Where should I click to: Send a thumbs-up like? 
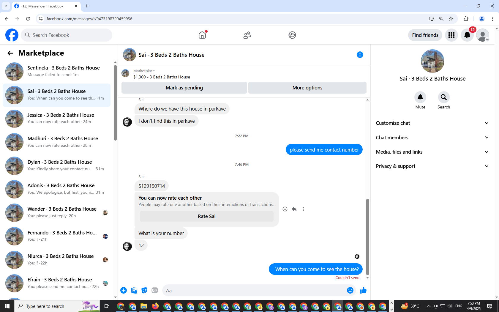pyautogui.click(x=363, y=290)
